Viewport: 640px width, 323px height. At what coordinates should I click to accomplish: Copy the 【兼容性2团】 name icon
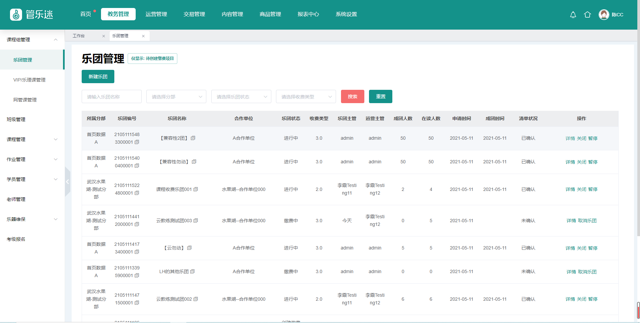(193, 138)
